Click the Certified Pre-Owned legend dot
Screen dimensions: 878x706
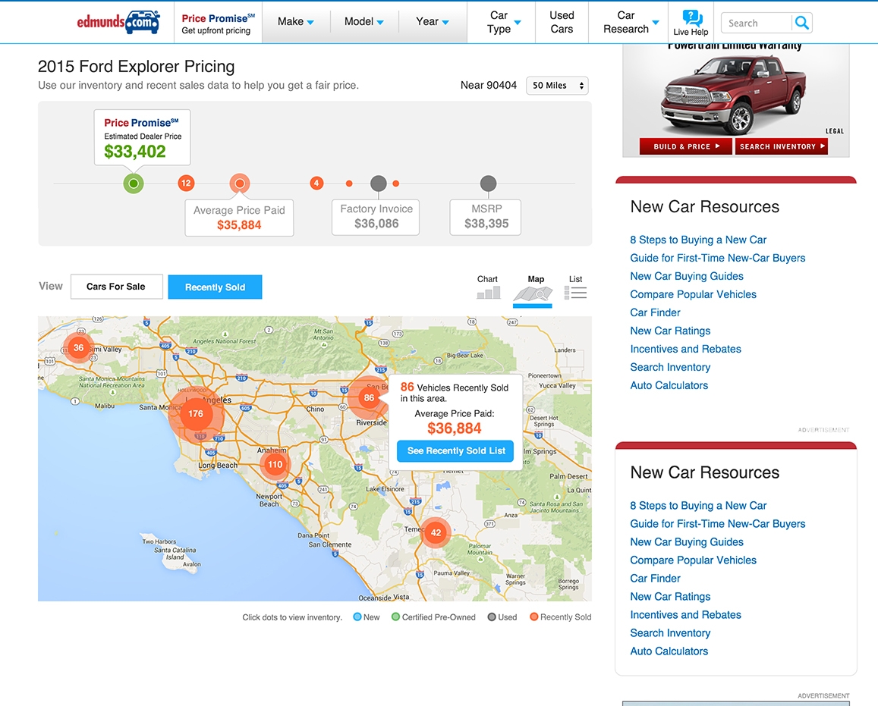pos(396,617)
